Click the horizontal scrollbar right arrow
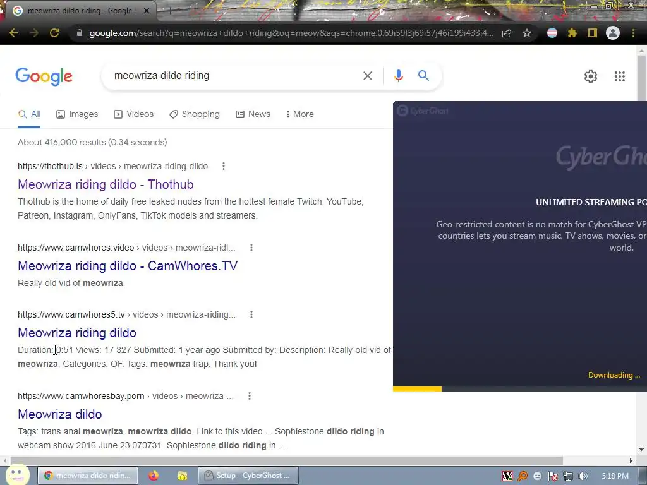 [x=631, y=460]
